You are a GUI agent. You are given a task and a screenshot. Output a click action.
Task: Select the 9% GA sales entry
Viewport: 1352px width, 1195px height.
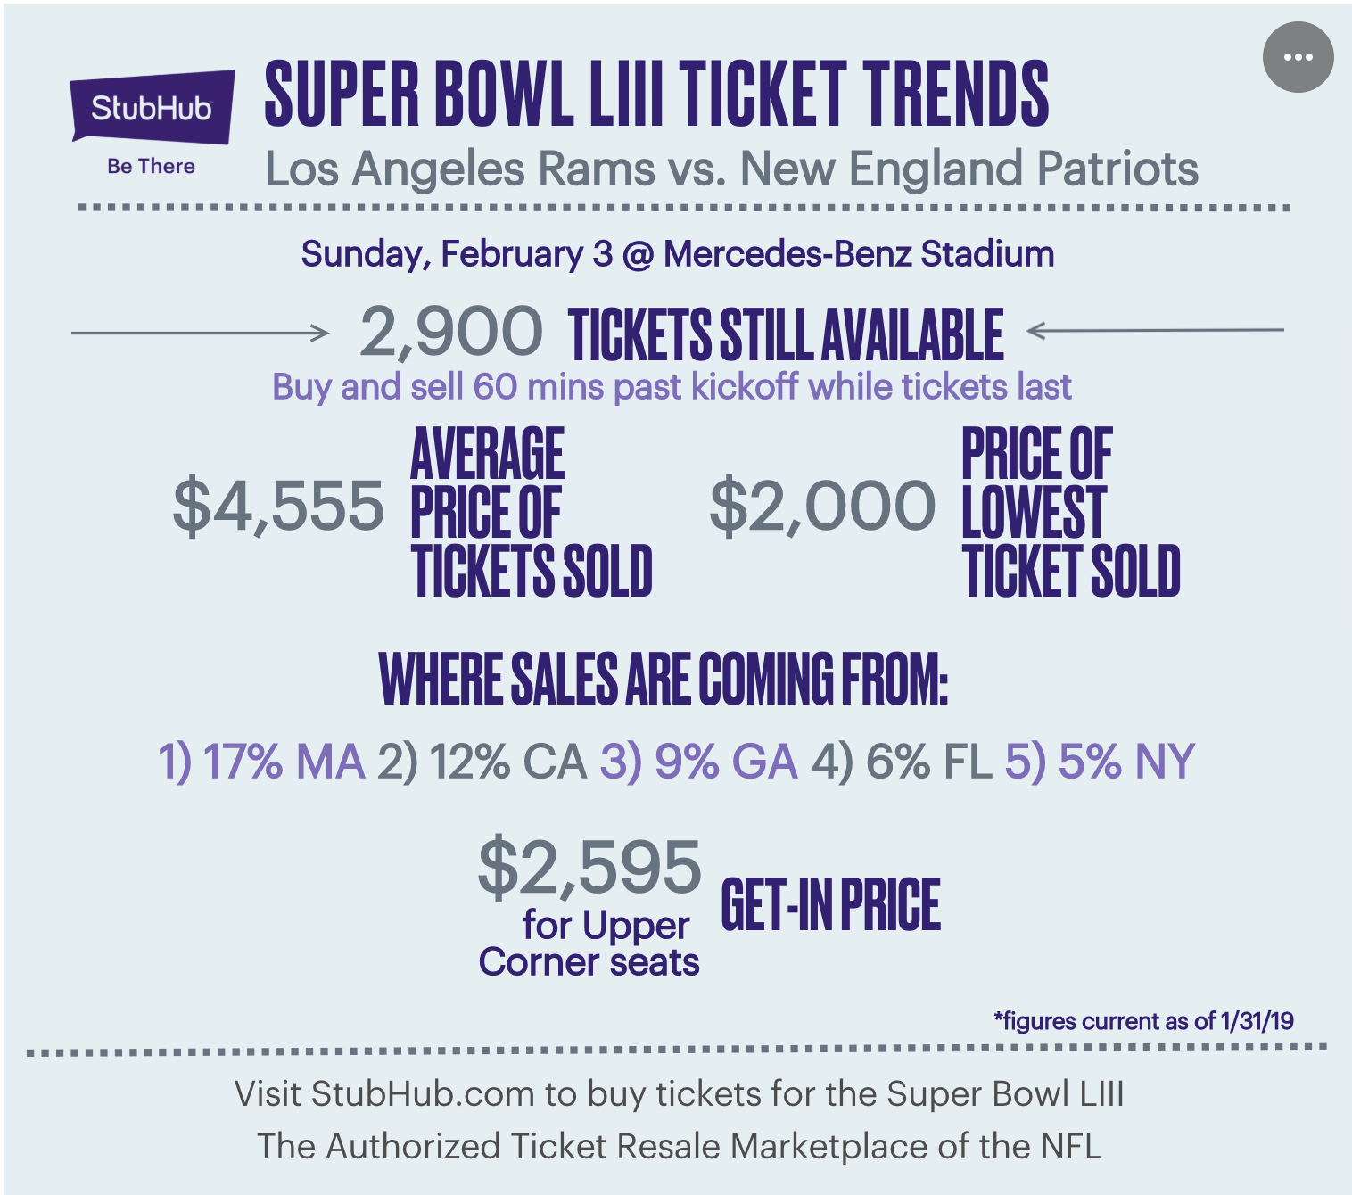tap(698, 762)
